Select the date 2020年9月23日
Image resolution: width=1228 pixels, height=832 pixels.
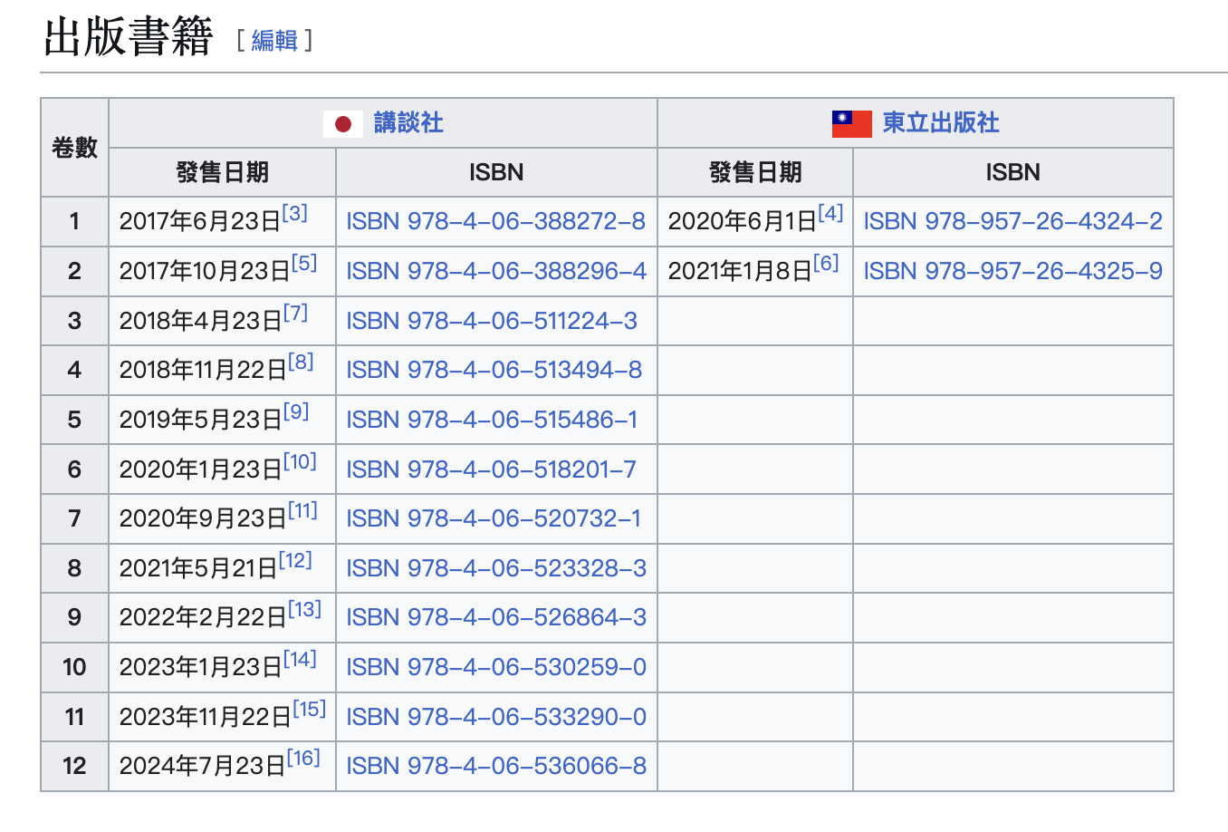click(x=204, y=519)
